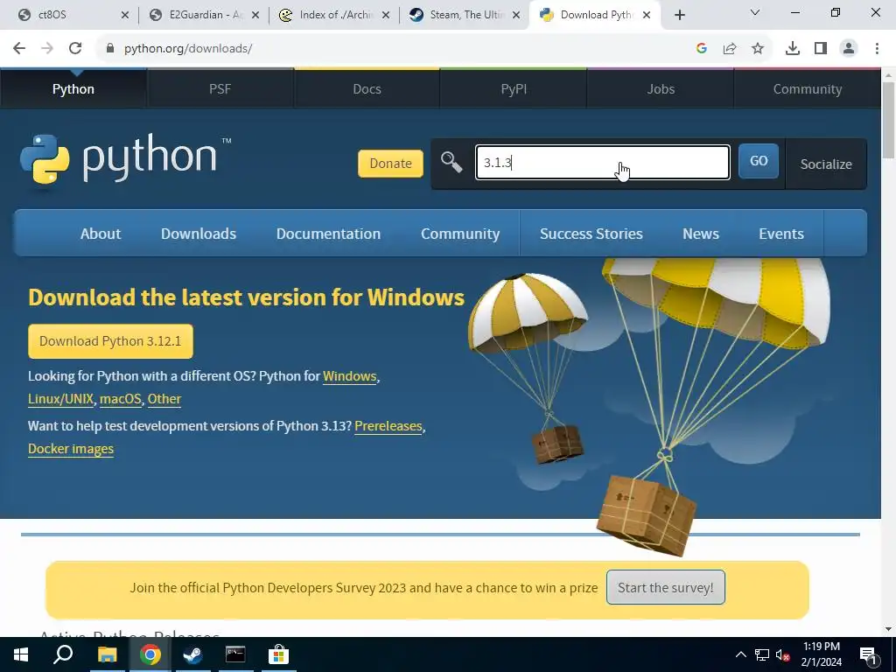The height and width of the screenshot is (672, 896).
Task: Click the muted volume tray icon
Action: pos(782,654)
